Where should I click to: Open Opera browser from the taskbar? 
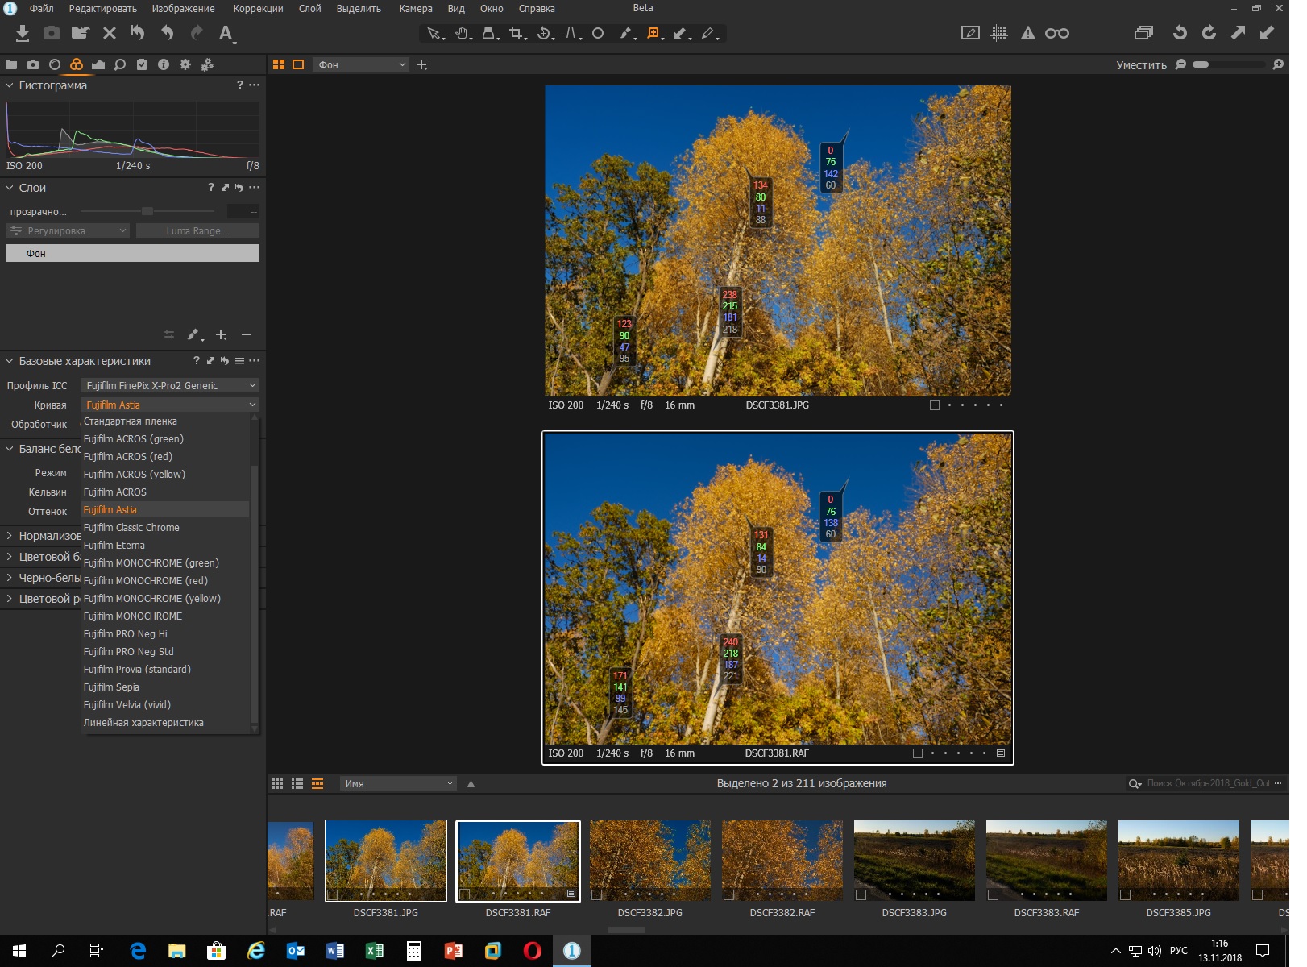(533, 951)
